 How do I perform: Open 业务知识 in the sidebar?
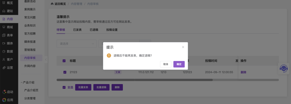coord(30,26)
